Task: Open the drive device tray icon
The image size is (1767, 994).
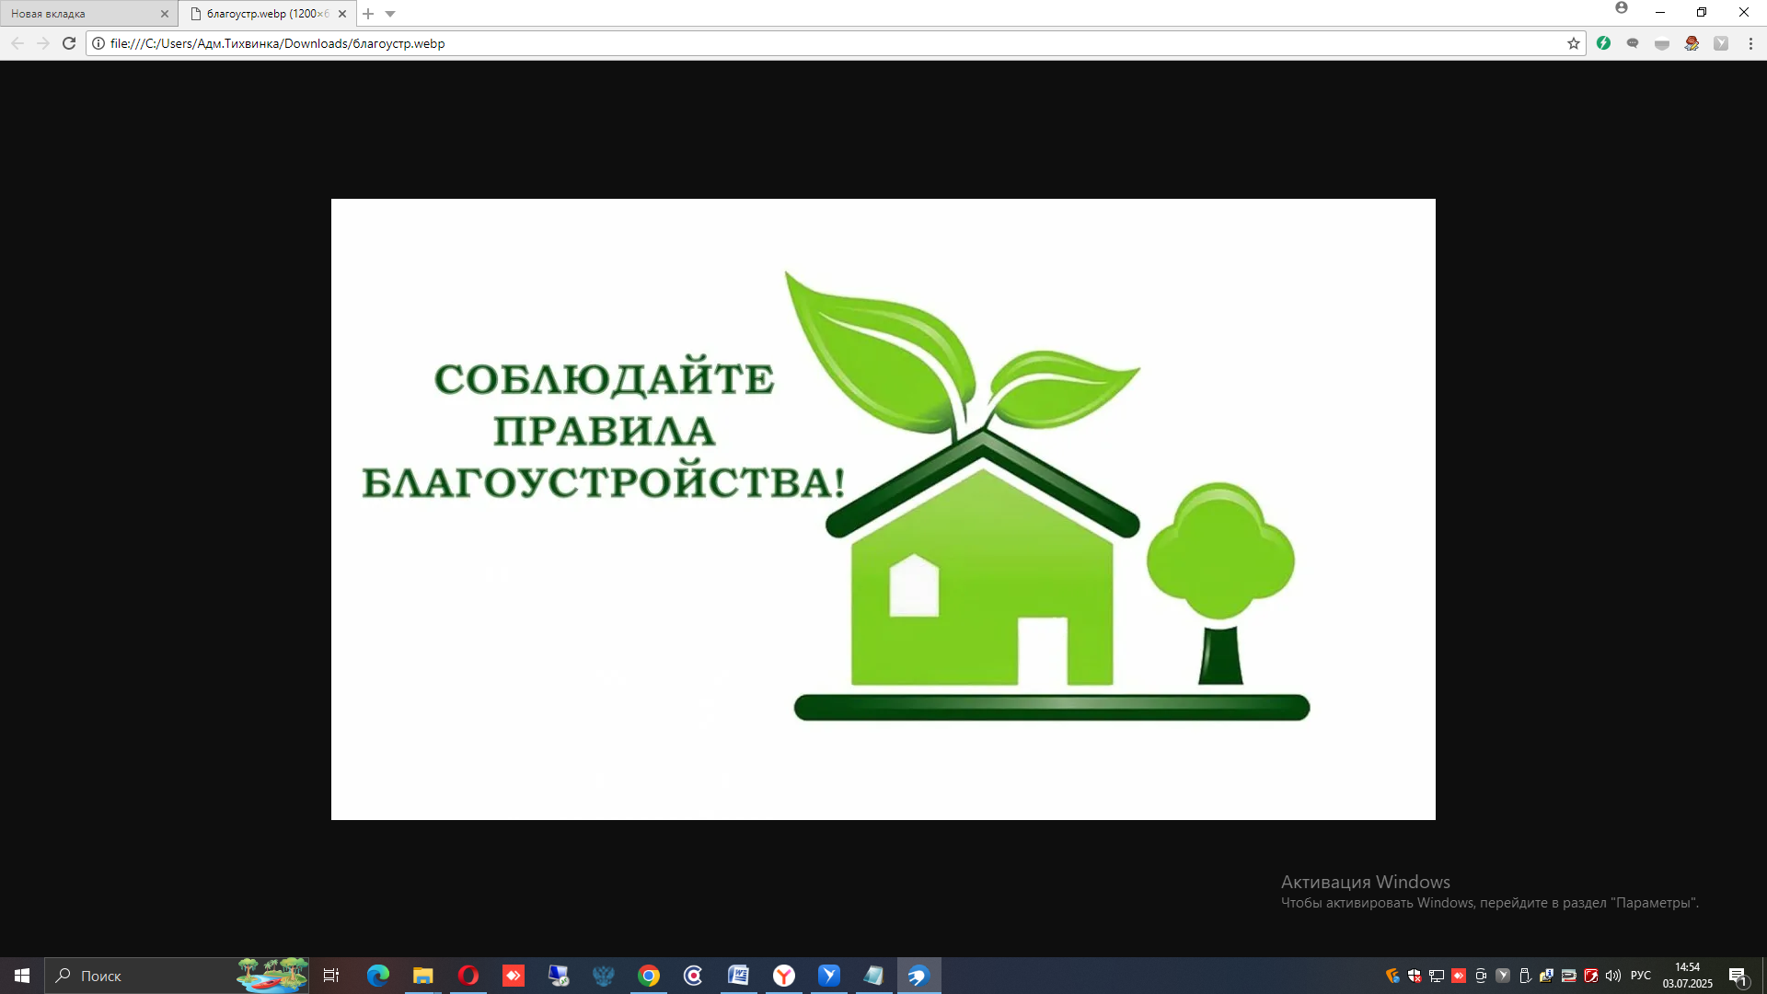Action: [1569, 976]
